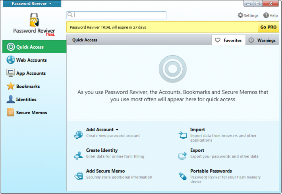Open App Accounts section
This screenshot has height=194, width=282.
click(x=34, y=73)
